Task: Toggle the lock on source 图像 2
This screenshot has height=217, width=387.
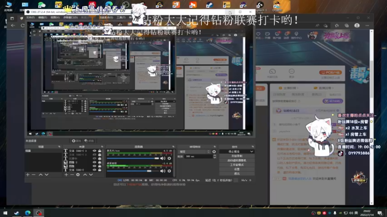Action: tap(100, 163)
